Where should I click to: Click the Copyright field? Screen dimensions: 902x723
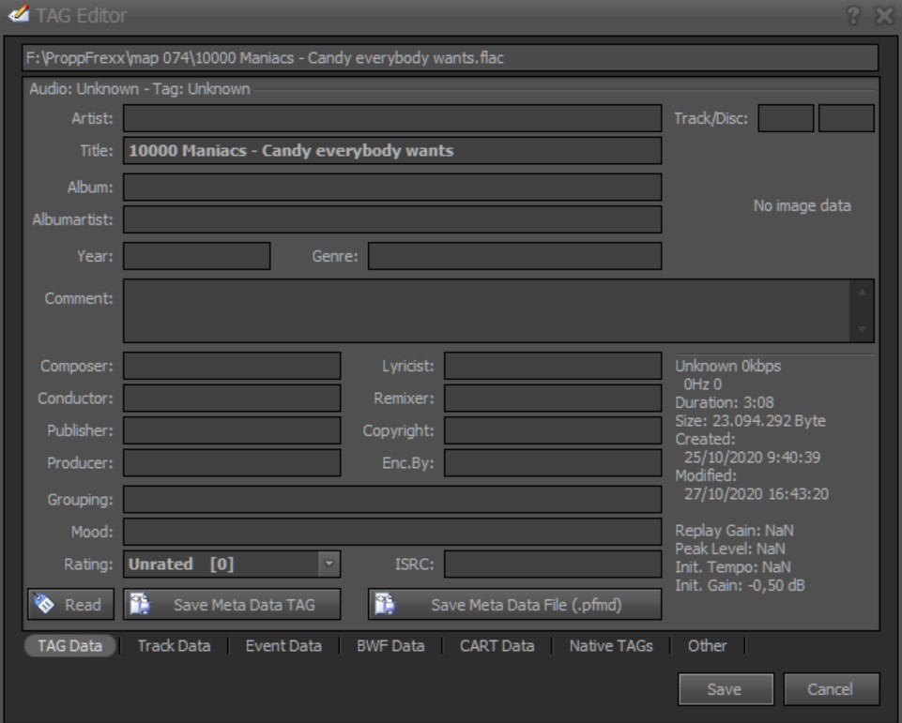tap(553, 430)
